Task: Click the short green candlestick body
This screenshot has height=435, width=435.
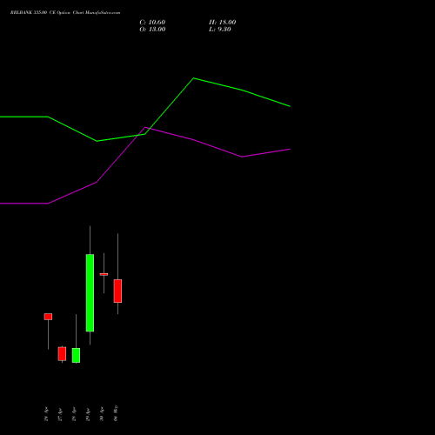Action: point(76,355)
